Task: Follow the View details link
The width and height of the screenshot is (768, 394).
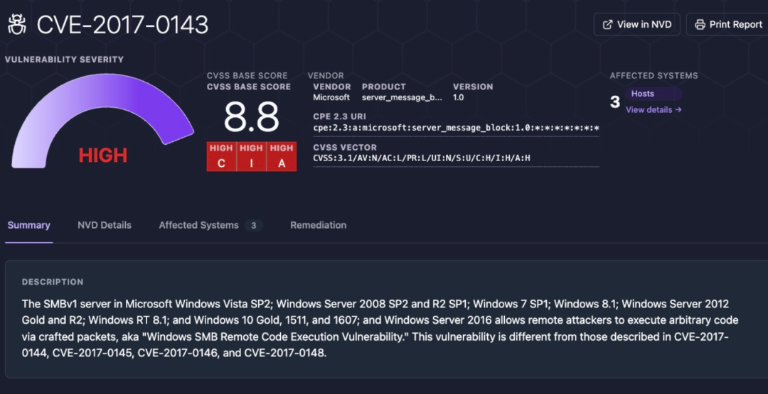Action: 654,109
